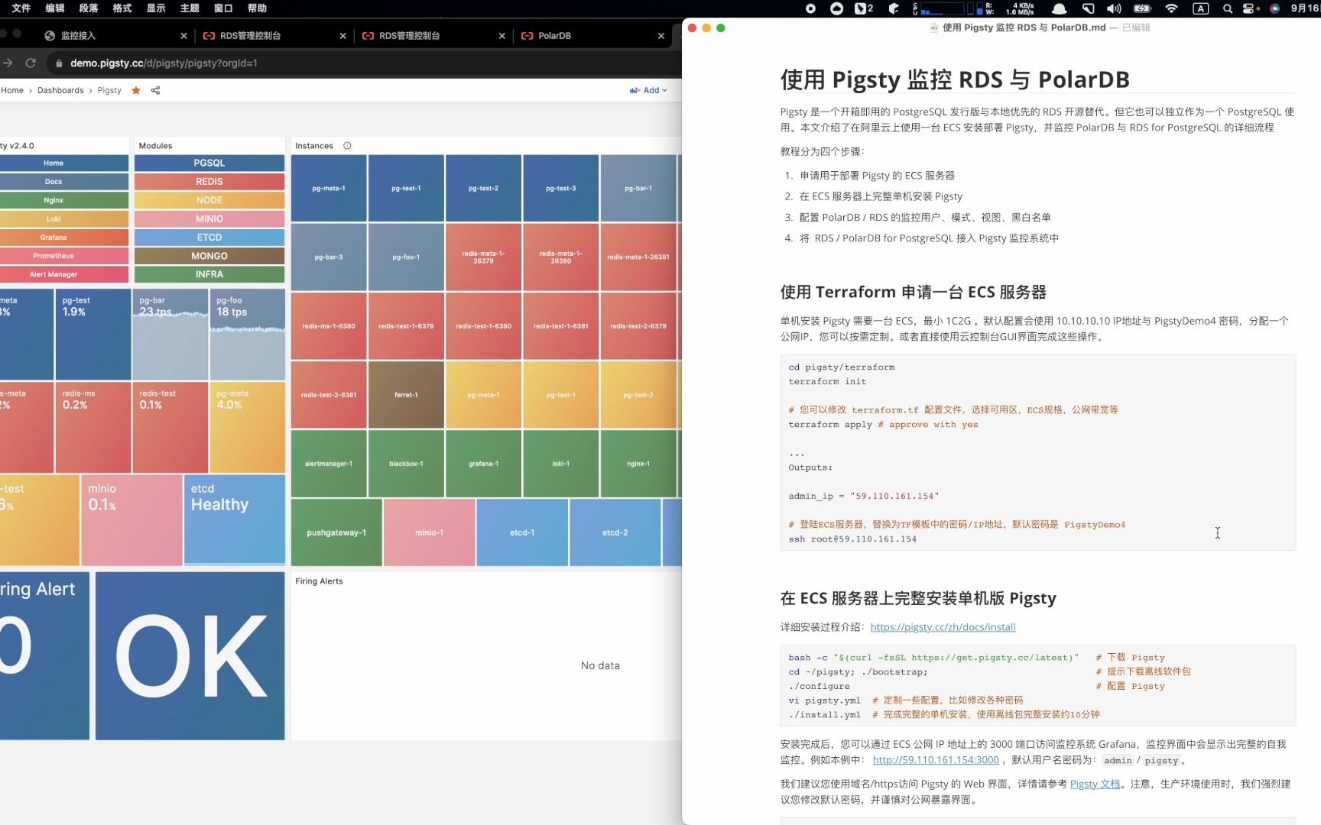
Task: Open the 帮助 menu
Action: 257,8
